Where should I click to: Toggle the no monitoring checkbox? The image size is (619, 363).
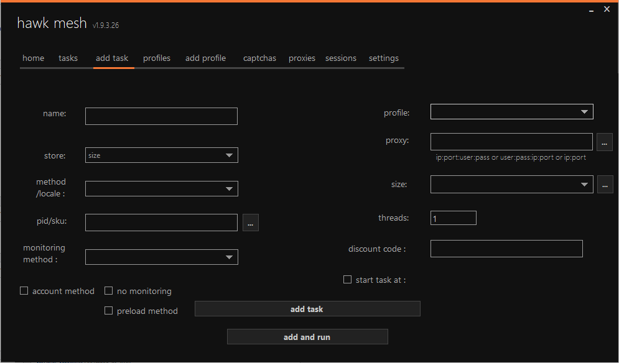click(x=109, y=291)
